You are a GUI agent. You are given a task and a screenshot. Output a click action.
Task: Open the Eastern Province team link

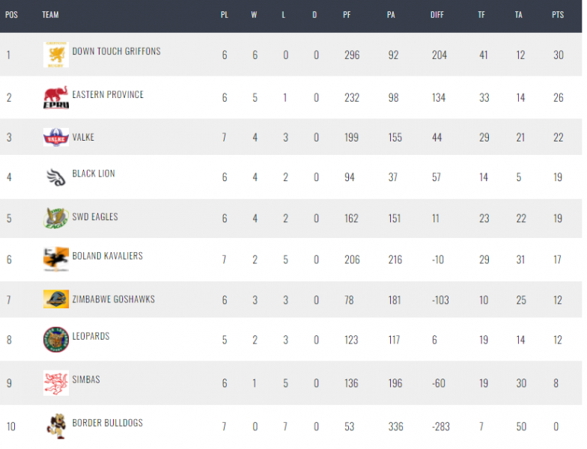(108, 94)
